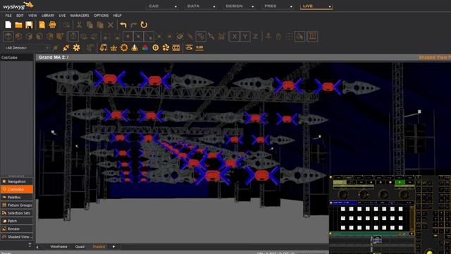The image size is (451, 254).
Task: Switch to the Shaded view tab
Action: tap(99, 246)
